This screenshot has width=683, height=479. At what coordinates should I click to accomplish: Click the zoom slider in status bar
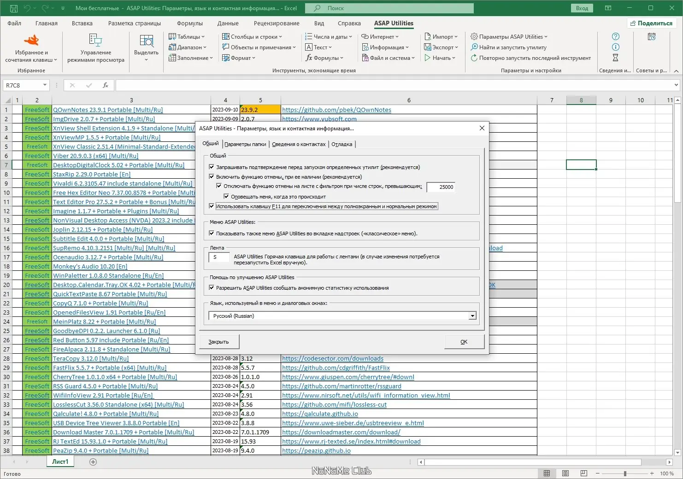tap(625, 473)
